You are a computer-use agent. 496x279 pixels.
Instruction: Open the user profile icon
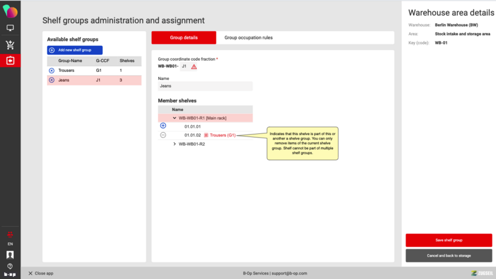[10, 255]
